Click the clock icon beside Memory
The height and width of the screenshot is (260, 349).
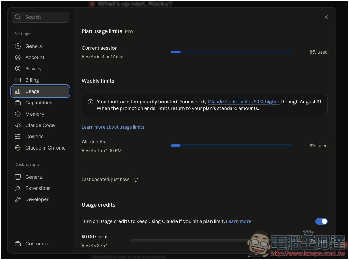(18, 114)
